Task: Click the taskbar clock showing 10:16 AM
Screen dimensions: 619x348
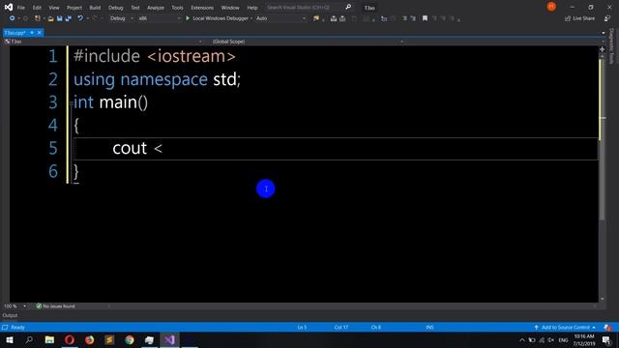Action: (x=584, y=339)
